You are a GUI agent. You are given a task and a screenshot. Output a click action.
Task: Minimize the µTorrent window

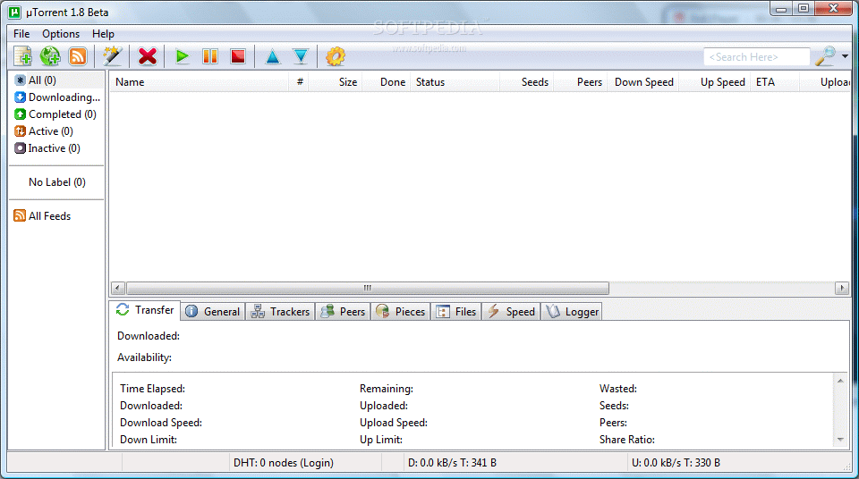click(x=780, y=9)
